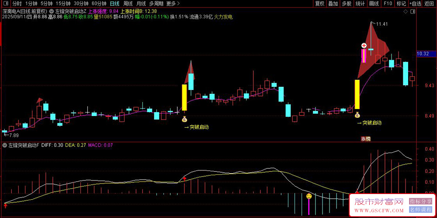The height and width of the screenshot is (218, 437).
Task: Click the 11.41 high price label
Action: [382, 24]
